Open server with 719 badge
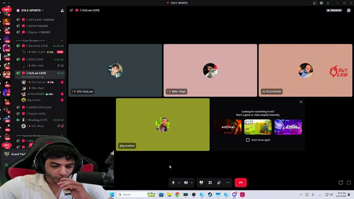Screen dimensions: 354x199 tap(7, 48)
